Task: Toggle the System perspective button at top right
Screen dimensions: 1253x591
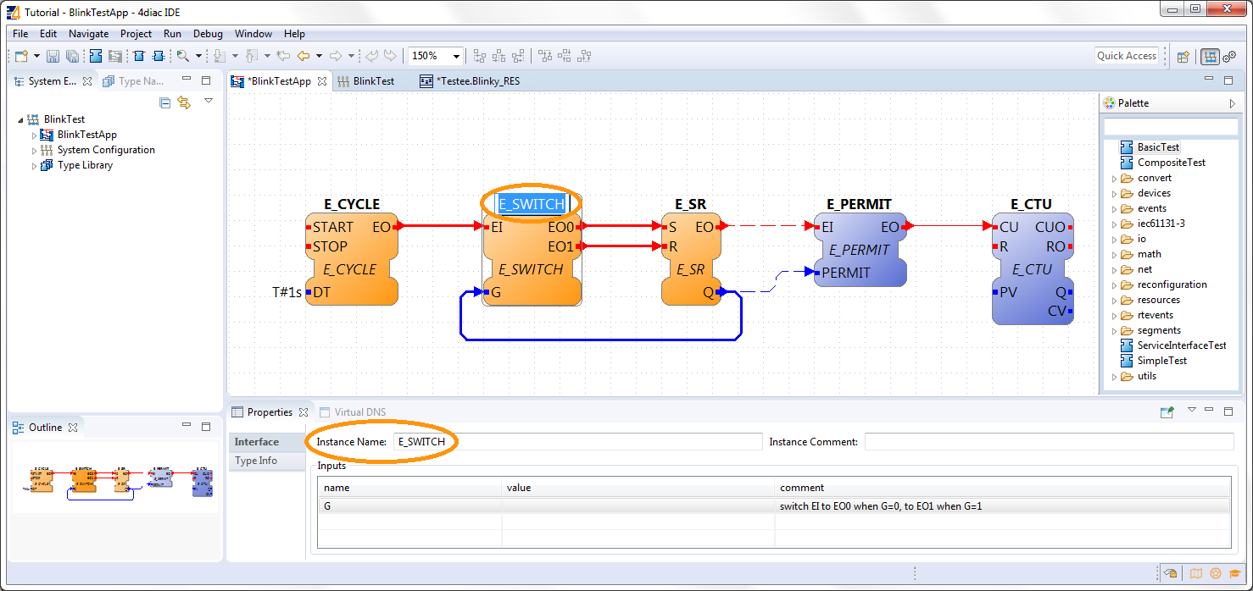Action: tap(1210, 56)
